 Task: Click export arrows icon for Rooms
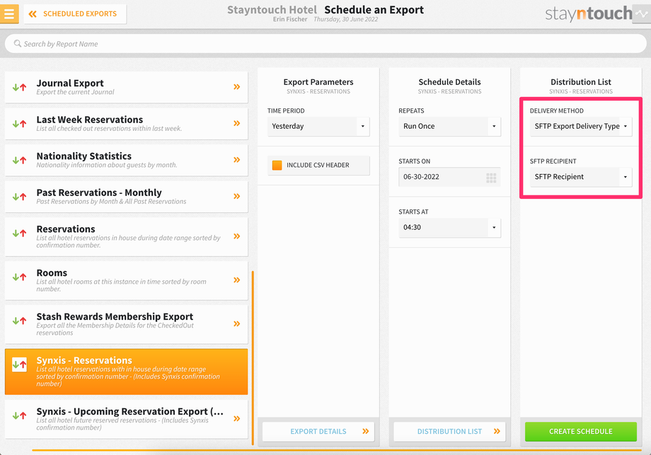(20, 277)
